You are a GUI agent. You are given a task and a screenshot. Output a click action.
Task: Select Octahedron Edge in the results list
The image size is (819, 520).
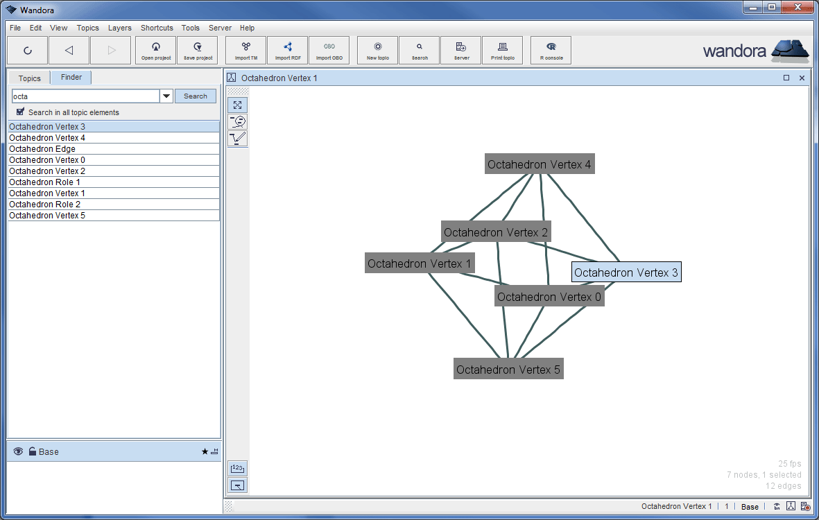[42, 148]
